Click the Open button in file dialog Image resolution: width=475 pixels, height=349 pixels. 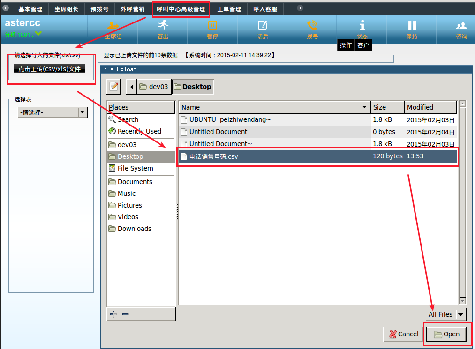(x=446, y=334)
